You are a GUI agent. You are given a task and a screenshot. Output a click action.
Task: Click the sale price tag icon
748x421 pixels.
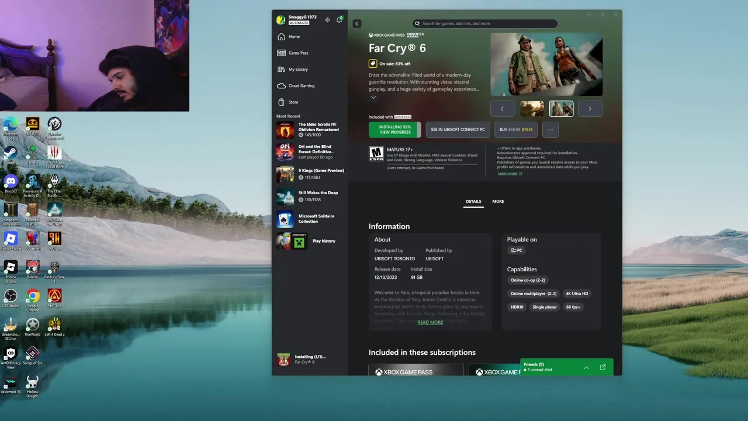[x=373, y=64]
